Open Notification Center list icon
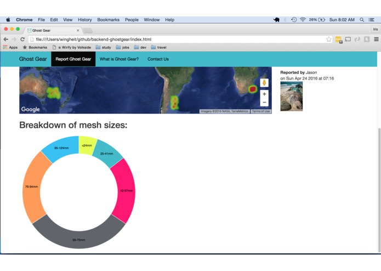This screenshot has width=381, height=271. [371, 20]
